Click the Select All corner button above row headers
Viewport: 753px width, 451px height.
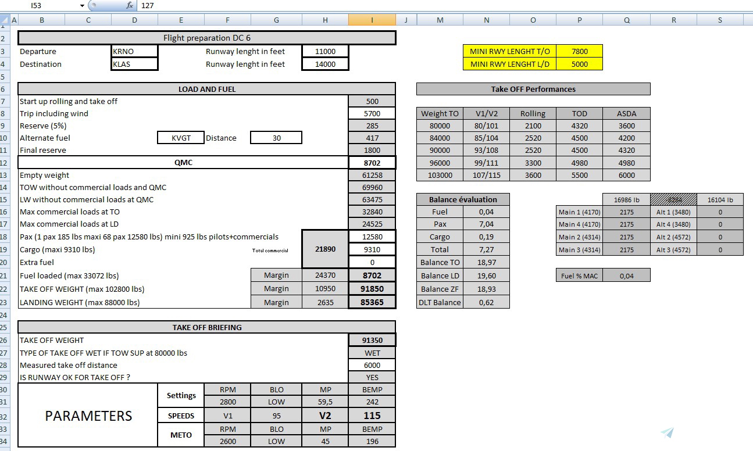pyautogui.click(x=5, y=19)
